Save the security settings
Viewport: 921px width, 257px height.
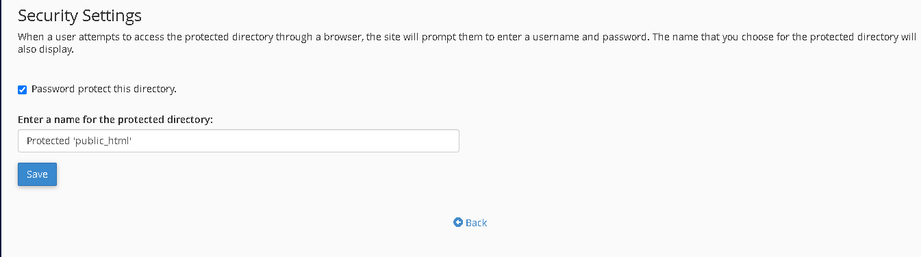pos(37,174)
